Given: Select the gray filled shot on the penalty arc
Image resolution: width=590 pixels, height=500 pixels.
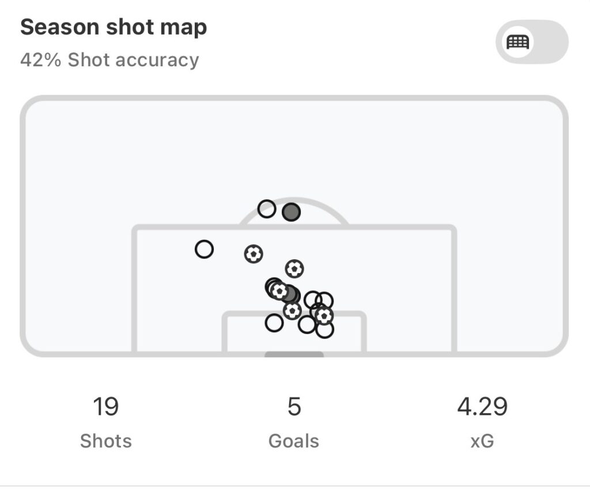Looking at the screenshot, I should click(x=292, y=212).
